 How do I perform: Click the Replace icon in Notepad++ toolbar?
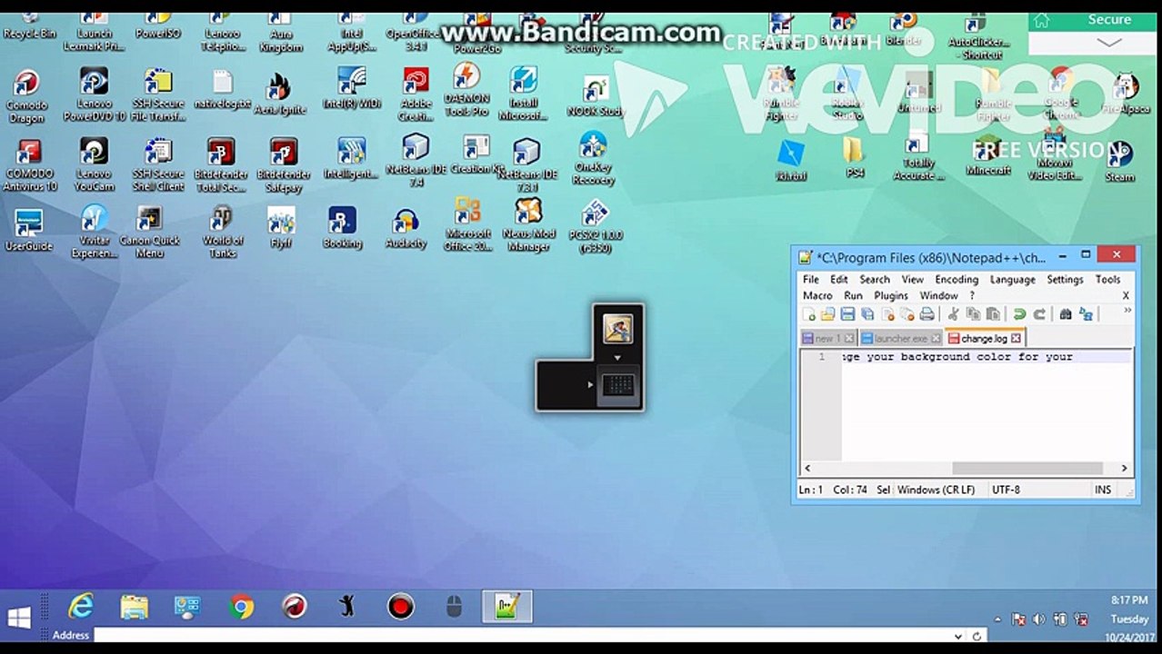[x=1086, y=314]
